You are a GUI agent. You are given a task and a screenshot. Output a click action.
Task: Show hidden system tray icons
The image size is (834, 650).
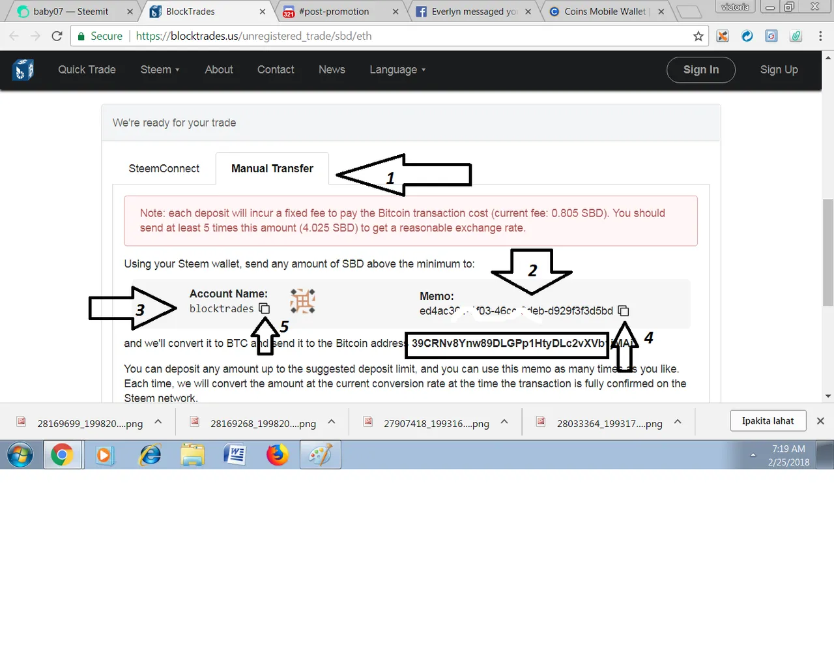coord(753,455)
